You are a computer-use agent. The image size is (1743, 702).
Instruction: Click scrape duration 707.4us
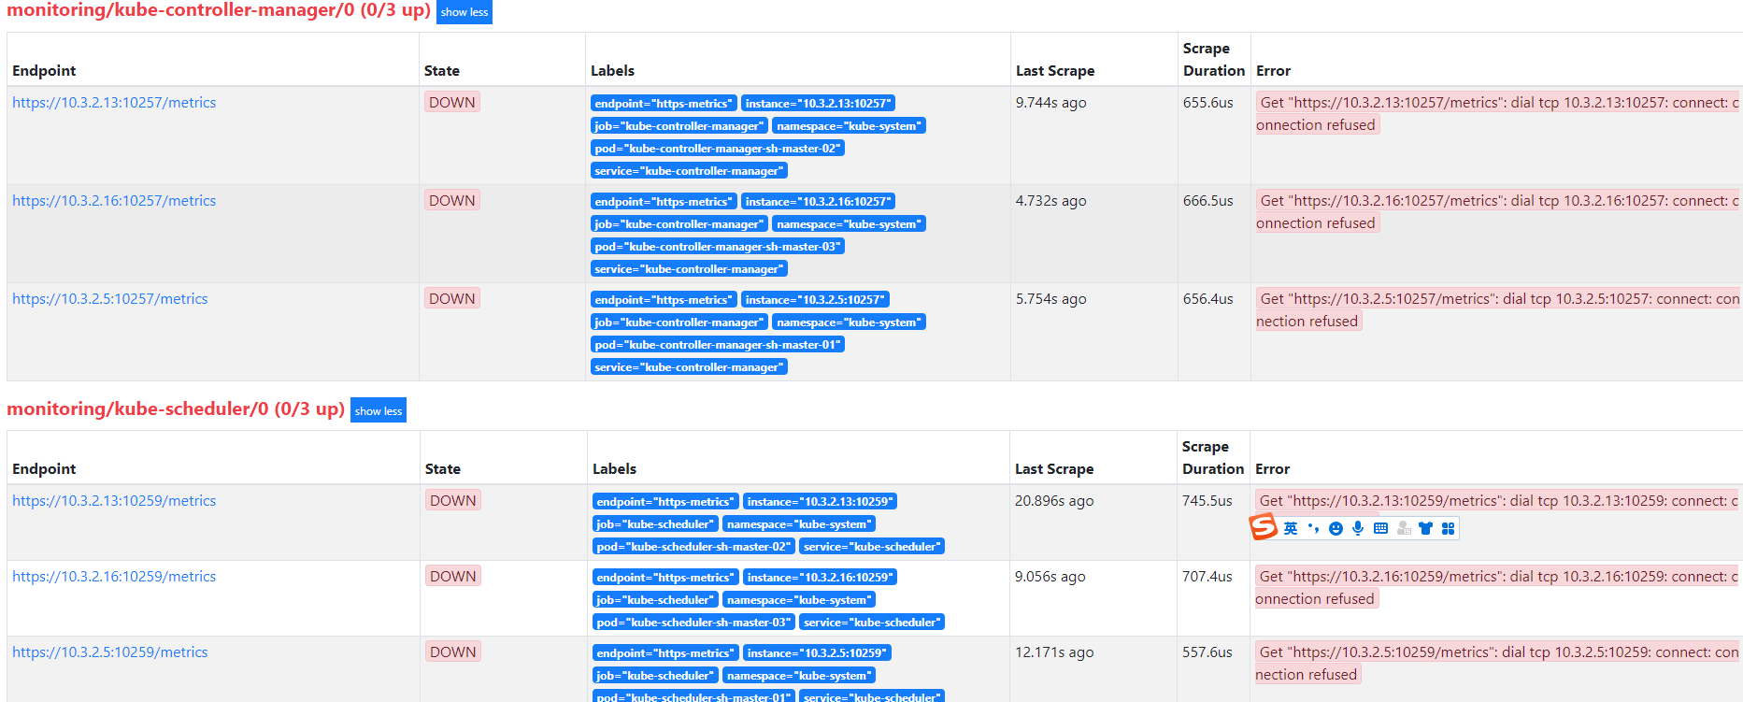coord(1207,577)
